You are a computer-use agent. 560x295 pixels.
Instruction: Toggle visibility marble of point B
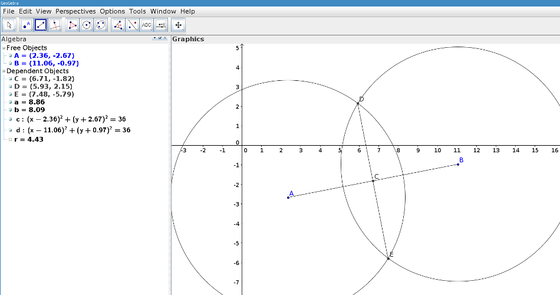pyautogui.click(x=11, y=63)
